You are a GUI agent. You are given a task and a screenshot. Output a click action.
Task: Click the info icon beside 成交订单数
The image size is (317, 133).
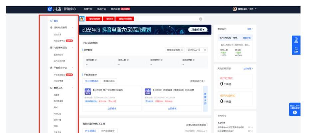tap(194, 60)
